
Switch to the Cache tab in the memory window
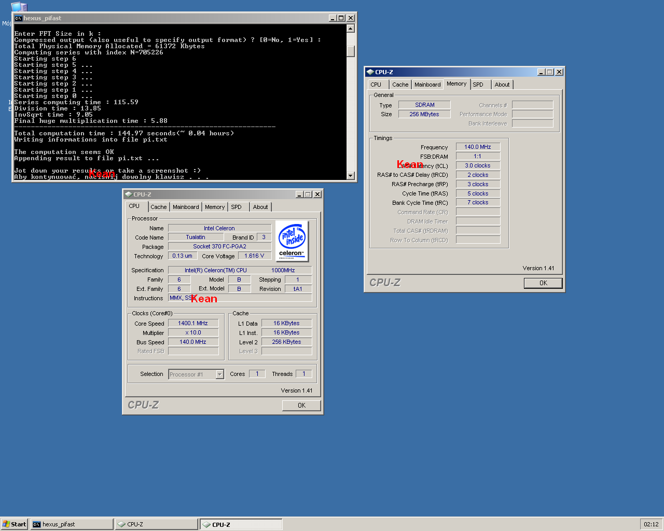pyautogui.click(x=400, y=85)
